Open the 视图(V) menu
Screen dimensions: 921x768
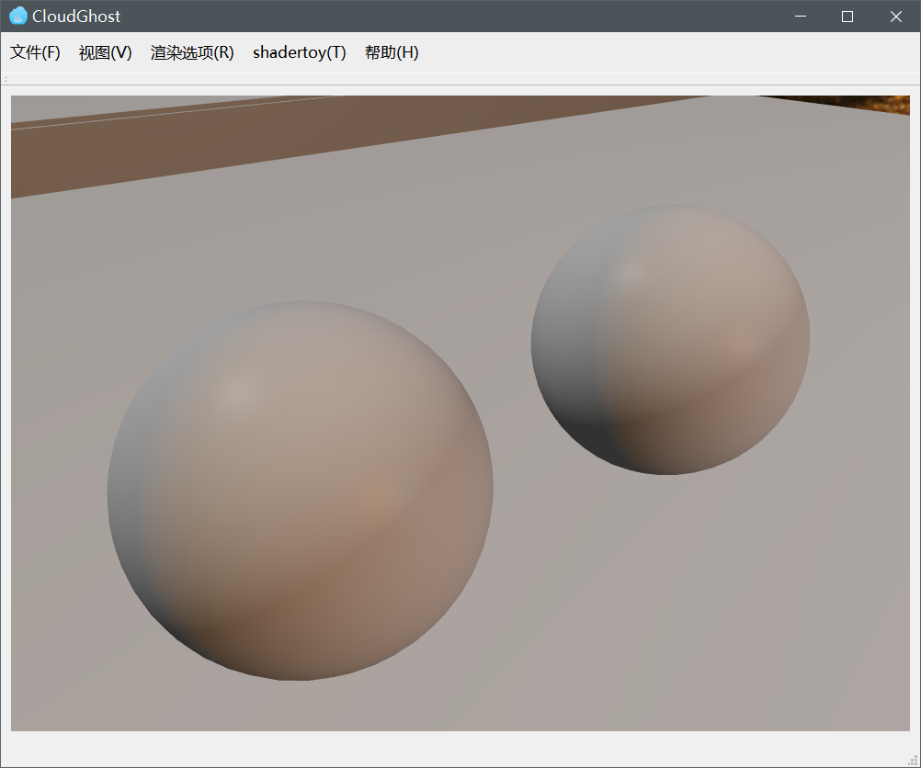(x=106, y=53)
